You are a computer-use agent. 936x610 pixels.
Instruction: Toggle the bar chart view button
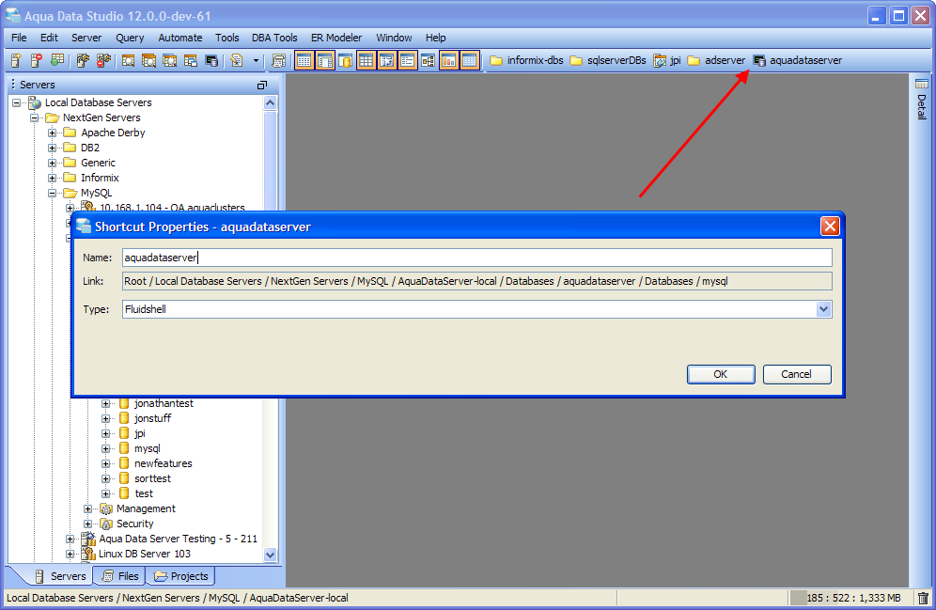(448, 60)
